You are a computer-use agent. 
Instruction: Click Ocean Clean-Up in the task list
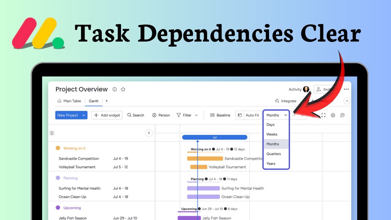point(72,197)
